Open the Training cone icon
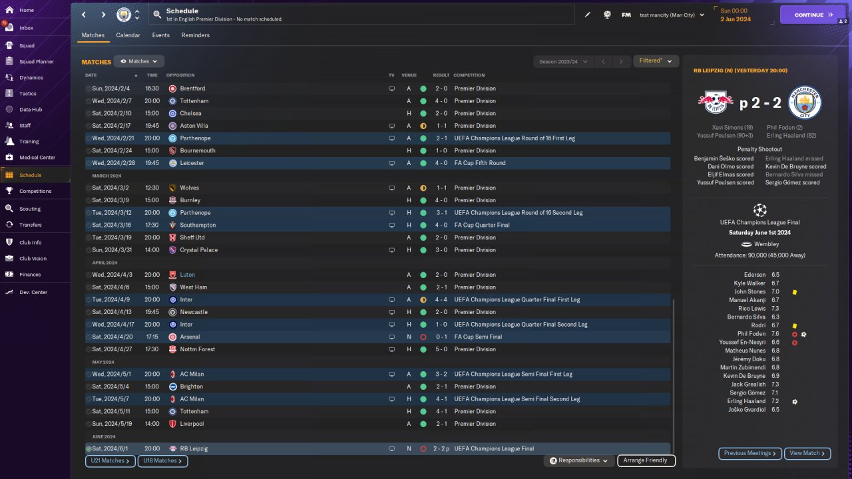Screen dimensions: 852x479 [10, 142]
